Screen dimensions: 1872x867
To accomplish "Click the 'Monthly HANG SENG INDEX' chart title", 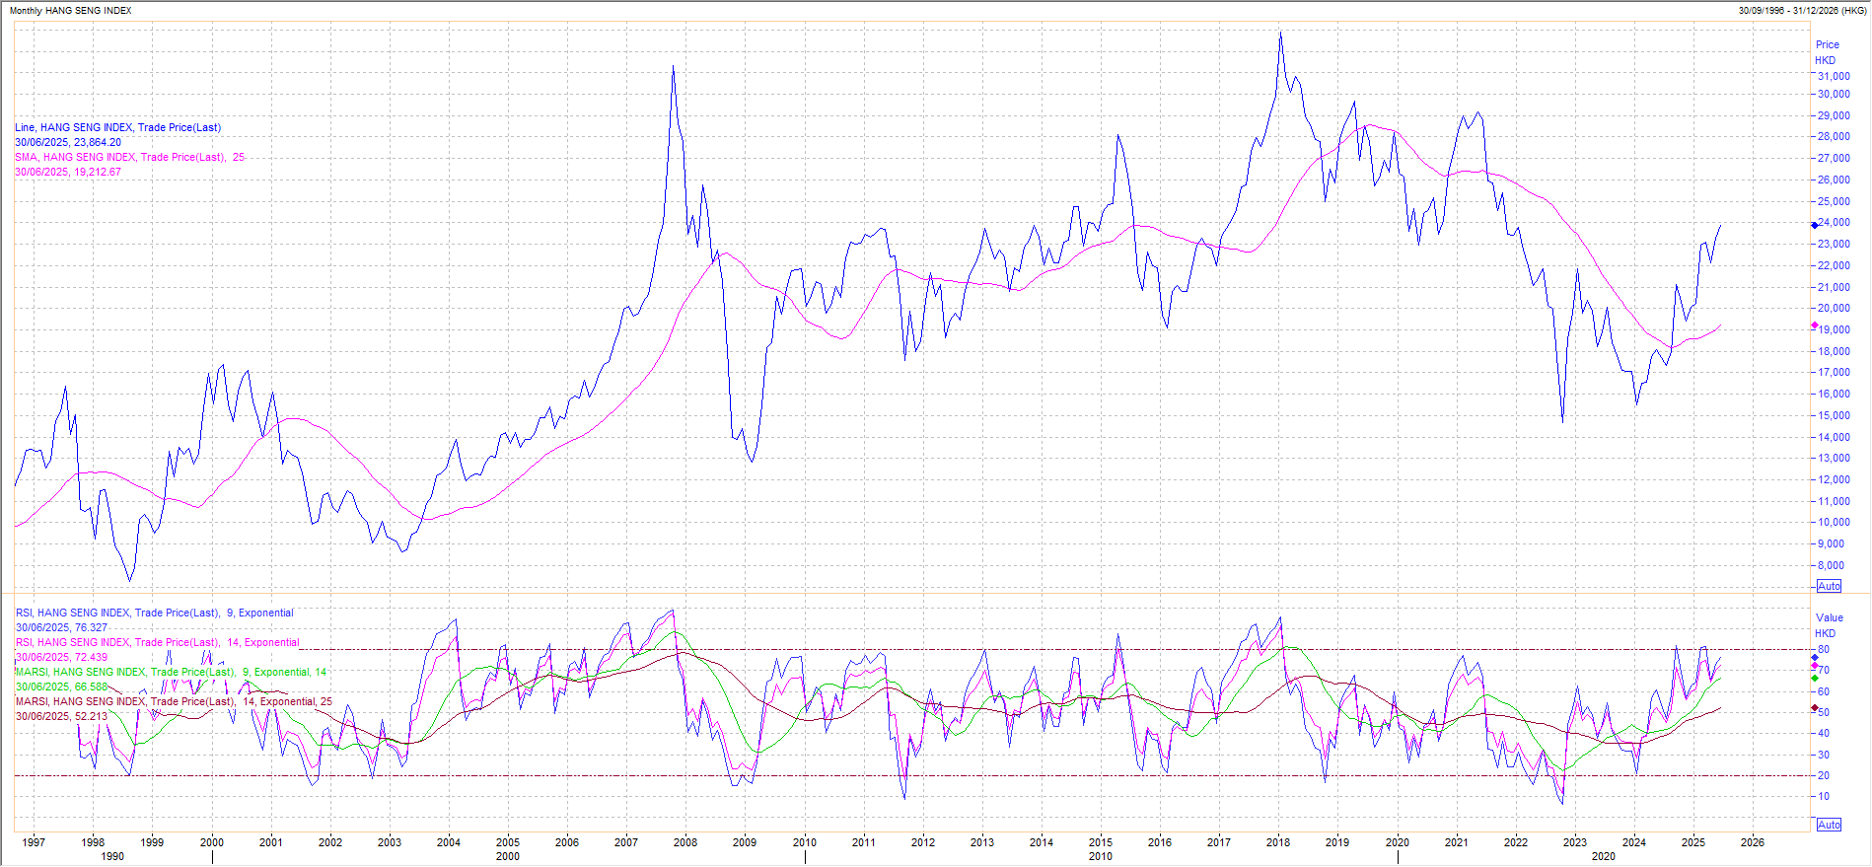I will click(70, 10).
